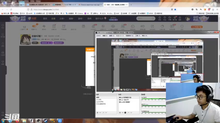Open the flame icon in streamer toolbar
Screen dimensions: 220x123
(x=93, y=27)
